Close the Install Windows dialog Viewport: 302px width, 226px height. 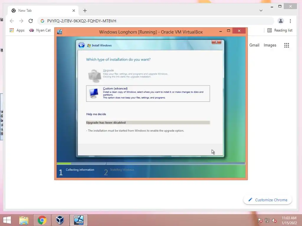[216, 42]
